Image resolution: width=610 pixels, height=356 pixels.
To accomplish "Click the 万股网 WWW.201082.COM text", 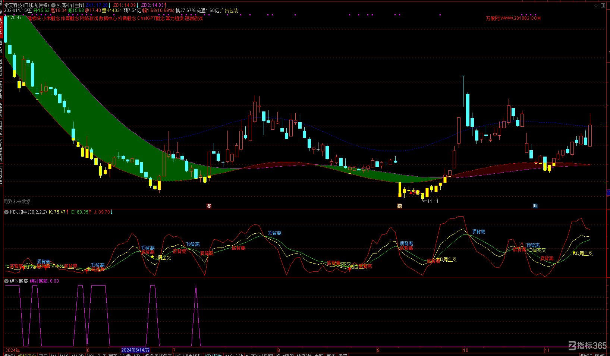I will coord(513,18).
